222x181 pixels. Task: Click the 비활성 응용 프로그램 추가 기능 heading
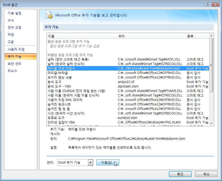click(x=70, y=55)
